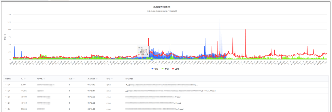Click the sort icon next to ID column
The height and width of the screenshot is (112, 332).
pos(25,79)
